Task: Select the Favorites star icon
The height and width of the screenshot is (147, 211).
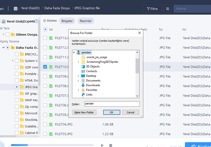Action: pyautogui.click(x=83, y=90)
